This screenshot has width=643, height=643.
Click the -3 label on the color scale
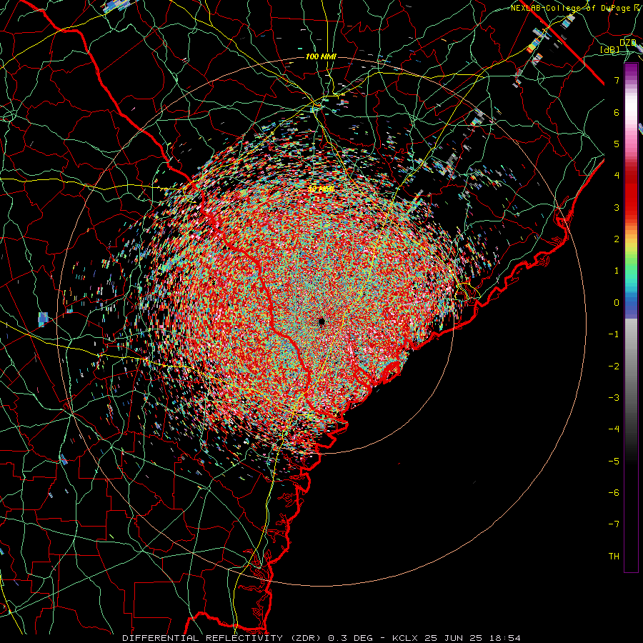[614, 398]
